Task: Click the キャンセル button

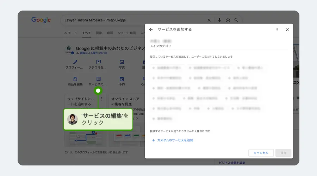Action: [261, 153]
